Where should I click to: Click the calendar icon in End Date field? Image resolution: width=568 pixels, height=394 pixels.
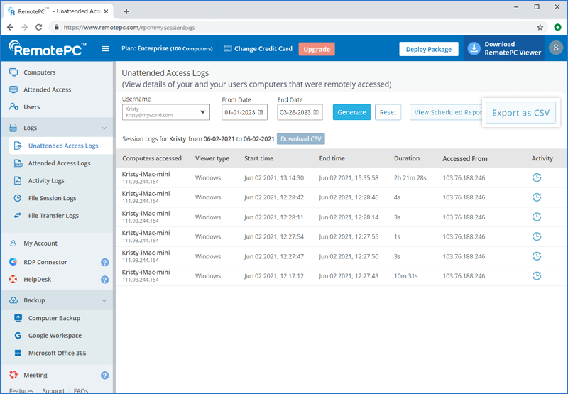pos(315,112)
